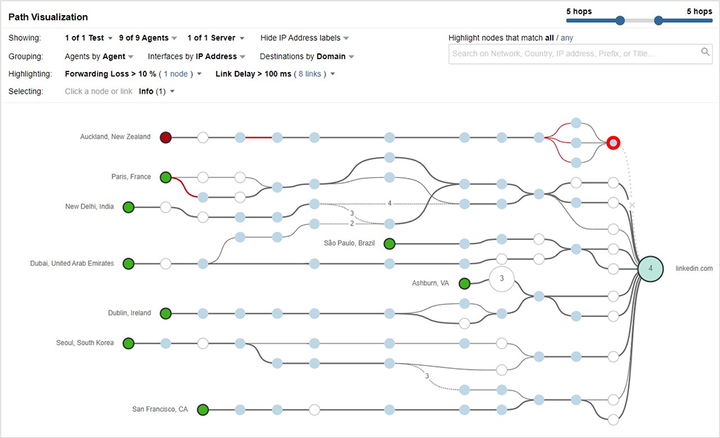Image resolution: width=720 pixels, height=438 pixels.
Task: Click the '1 node' forwarding loss link
Action: [x=176, y=73]
